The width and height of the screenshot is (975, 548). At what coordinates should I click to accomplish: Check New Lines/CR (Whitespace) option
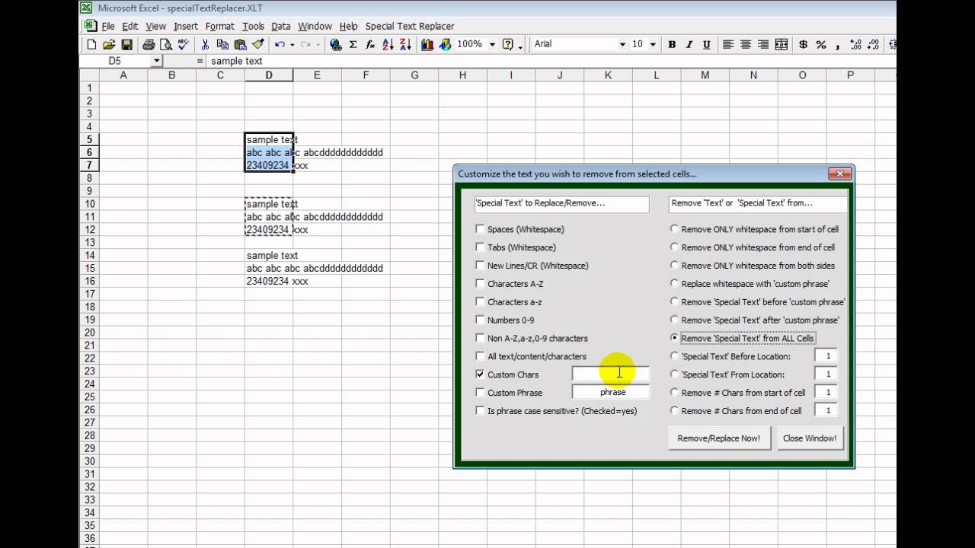pyautogui.click(x=480, y=266)
